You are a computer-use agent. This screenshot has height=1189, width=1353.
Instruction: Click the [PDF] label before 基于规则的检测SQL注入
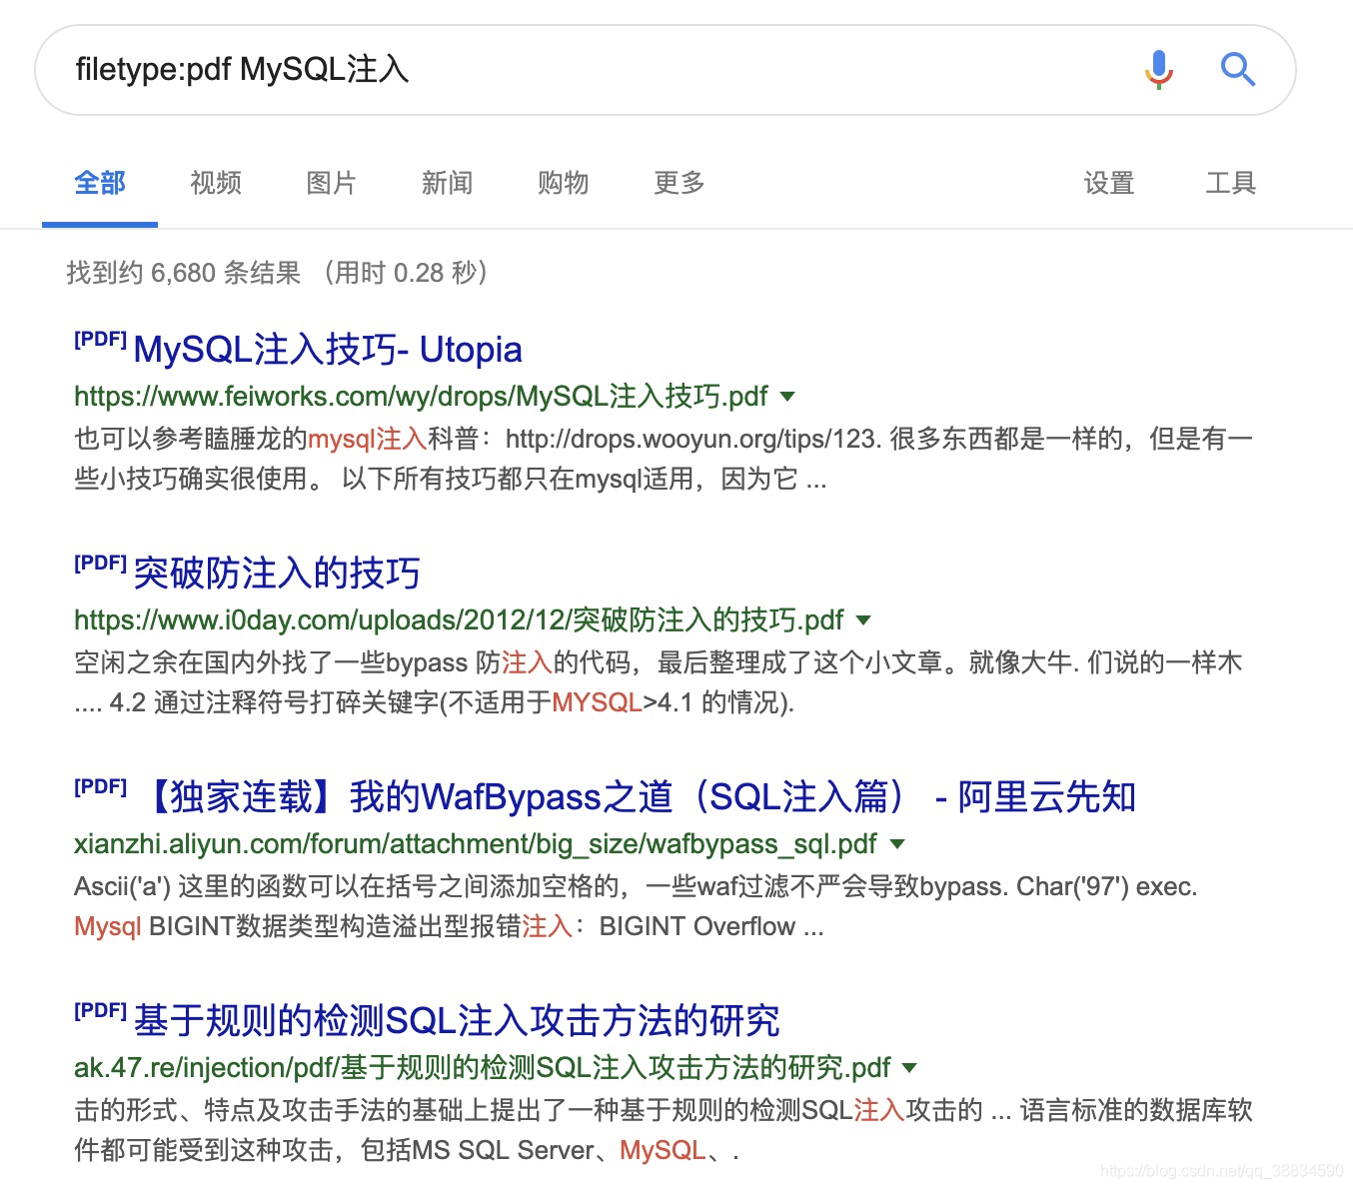(x=100, y=1010)
